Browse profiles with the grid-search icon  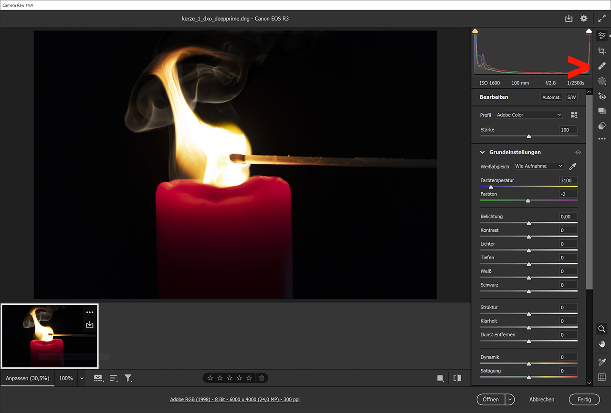[x=574, y=115]
